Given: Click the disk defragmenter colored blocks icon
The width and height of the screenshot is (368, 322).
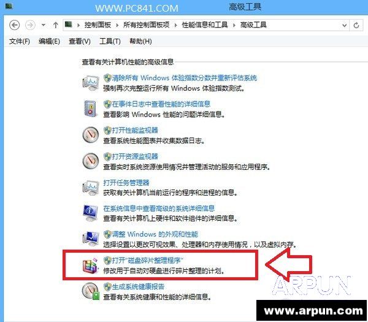Looking at the screenshot, I should click(91, 265).
